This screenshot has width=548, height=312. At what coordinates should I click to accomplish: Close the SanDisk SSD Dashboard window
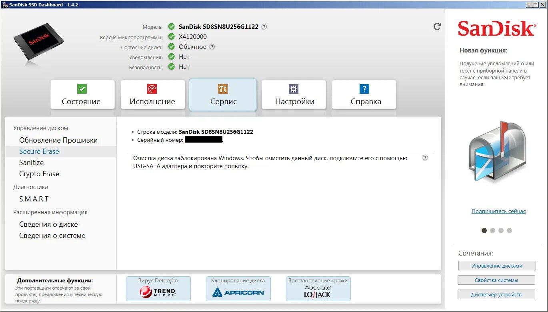542,4
